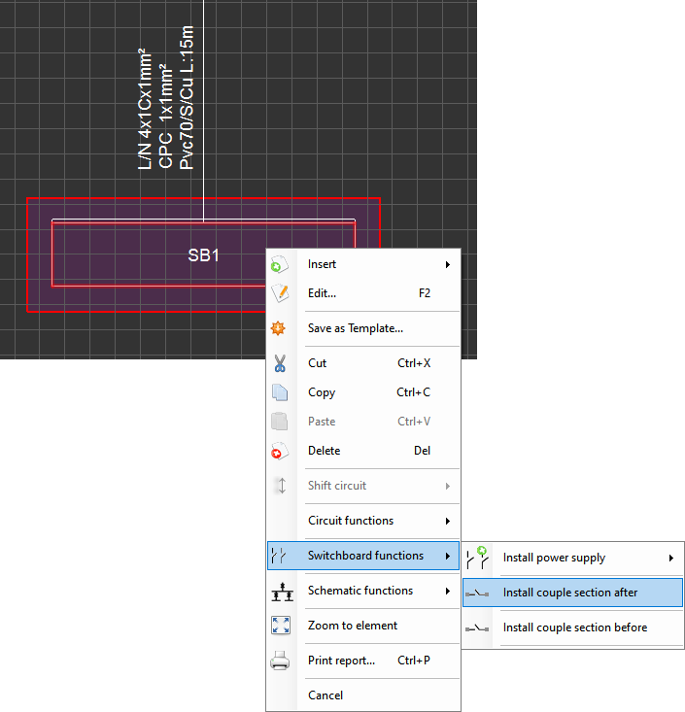Click the Print report printer icon
The image size is (685, 712).
(280, 661)
